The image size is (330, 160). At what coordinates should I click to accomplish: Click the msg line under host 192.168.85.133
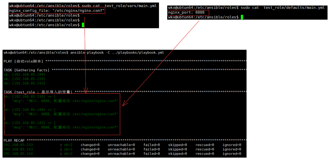[65, 101]
